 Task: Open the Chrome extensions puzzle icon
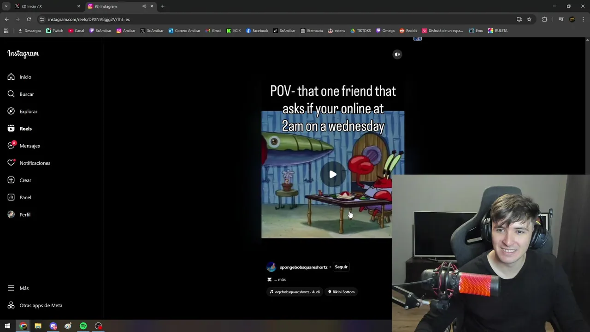(544, 19)
